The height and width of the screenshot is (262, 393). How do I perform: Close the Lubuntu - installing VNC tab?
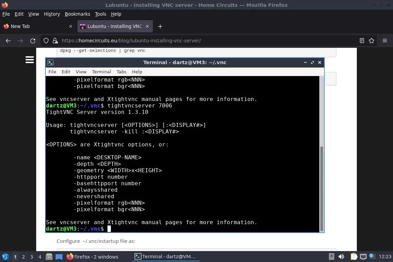pos(147,26)
